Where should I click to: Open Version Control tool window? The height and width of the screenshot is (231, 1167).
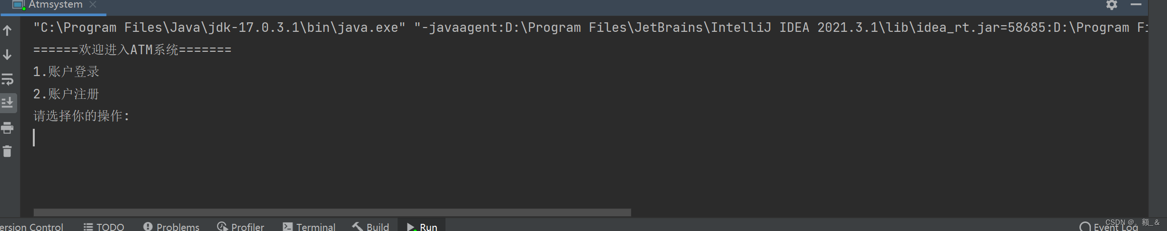[x=31, y=227]
